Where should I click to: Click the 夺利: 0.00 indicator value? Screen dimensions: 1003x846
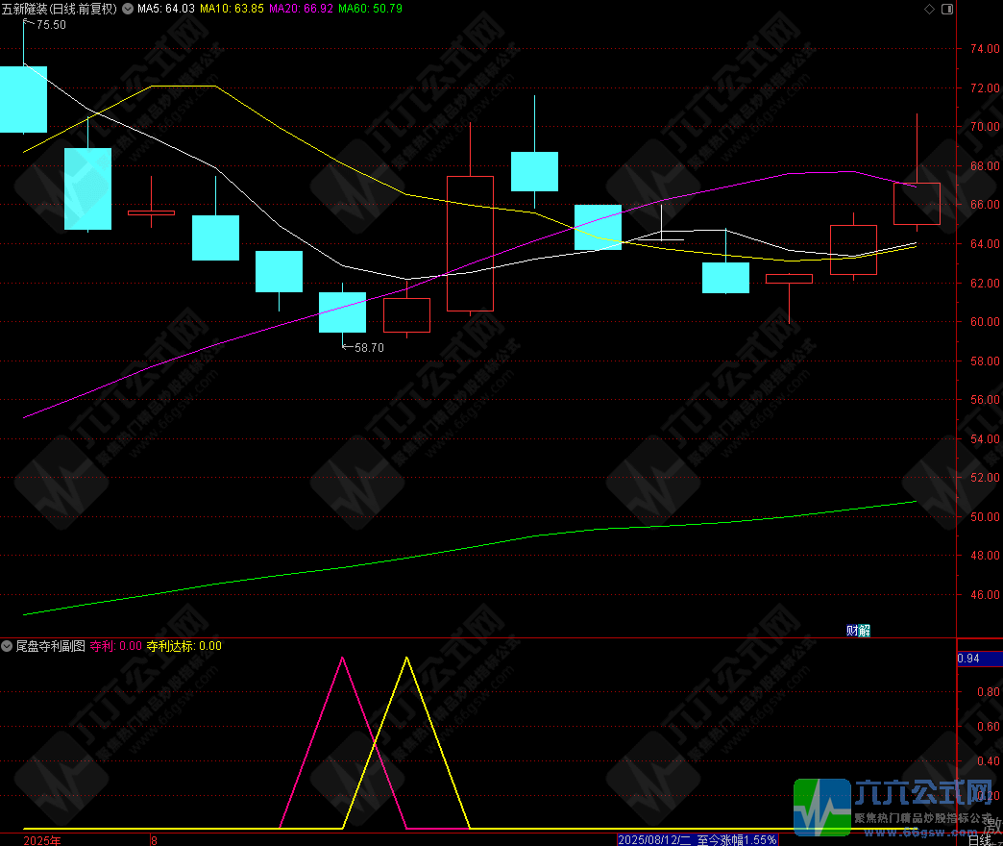[115, 646]
